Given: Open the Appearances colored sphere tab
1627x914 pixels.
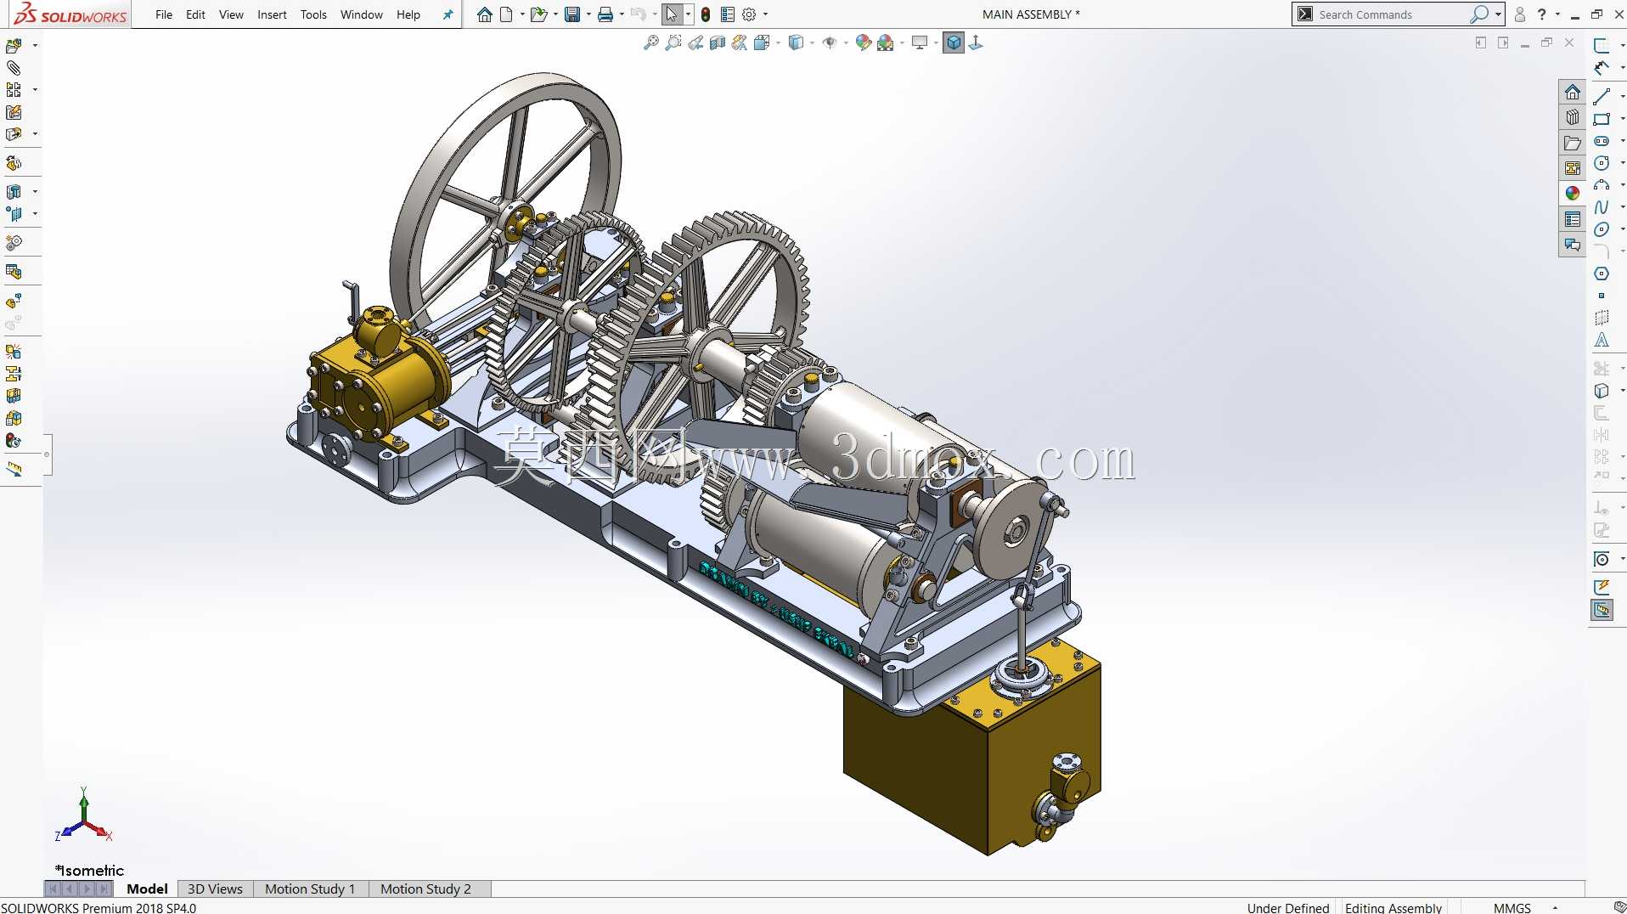Looking at the screenshot, I should tap(1573, 194).
